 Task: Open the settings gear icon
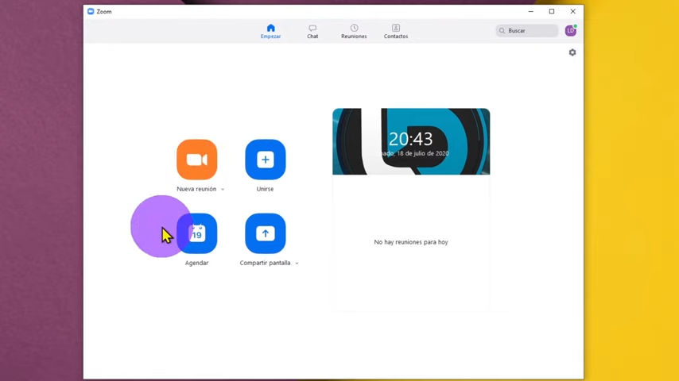tap(572, 52)
